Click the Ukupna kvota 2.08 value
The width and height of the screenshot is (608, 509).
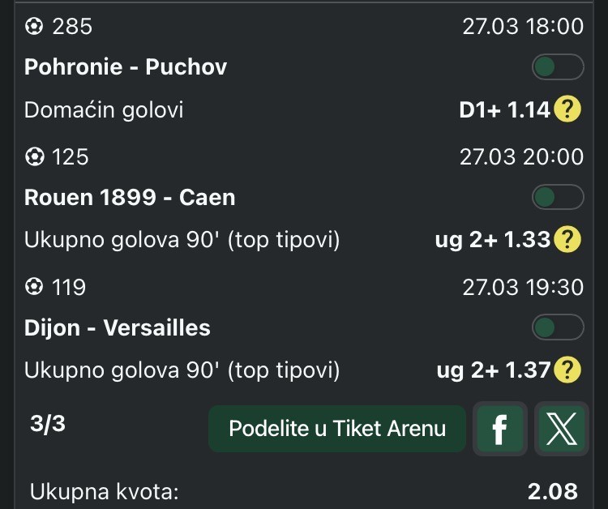click(x=552, y=490)
